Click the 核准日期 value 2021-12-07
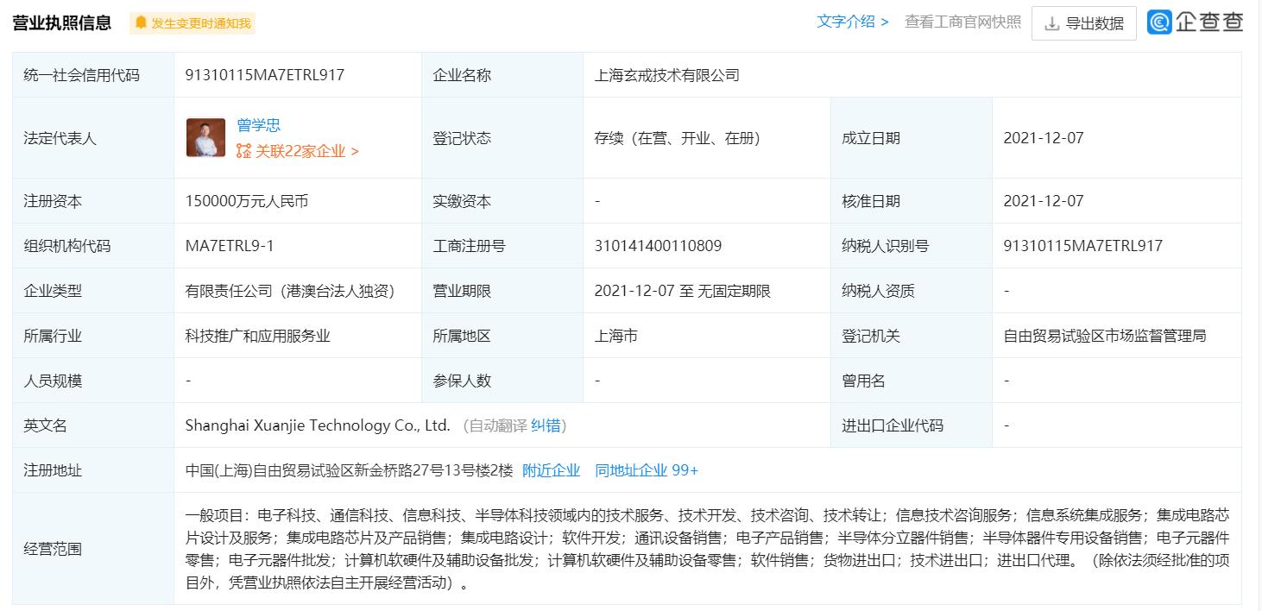The width and height of the screenshot is (1262, 611). [x=1044, y=201]
